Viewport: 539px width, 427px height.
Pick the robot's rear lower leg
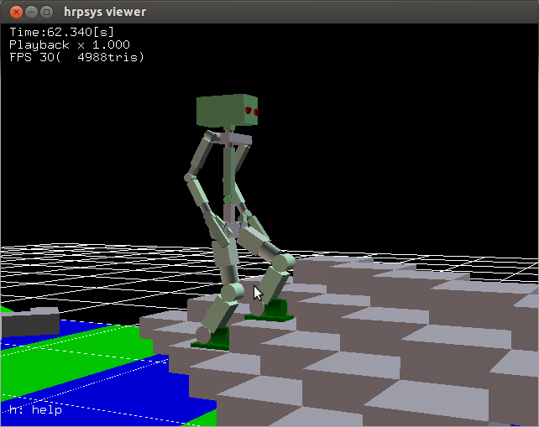click(216, 309)
